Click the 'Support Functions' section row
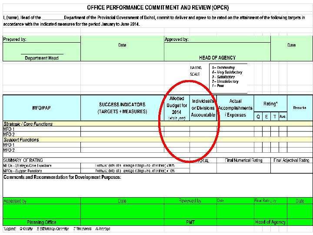The image size is (313, 235). coord(158,140)
